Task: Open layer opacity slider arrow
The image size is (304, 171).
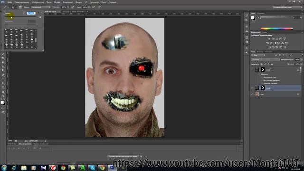Action: coord(301,60)
